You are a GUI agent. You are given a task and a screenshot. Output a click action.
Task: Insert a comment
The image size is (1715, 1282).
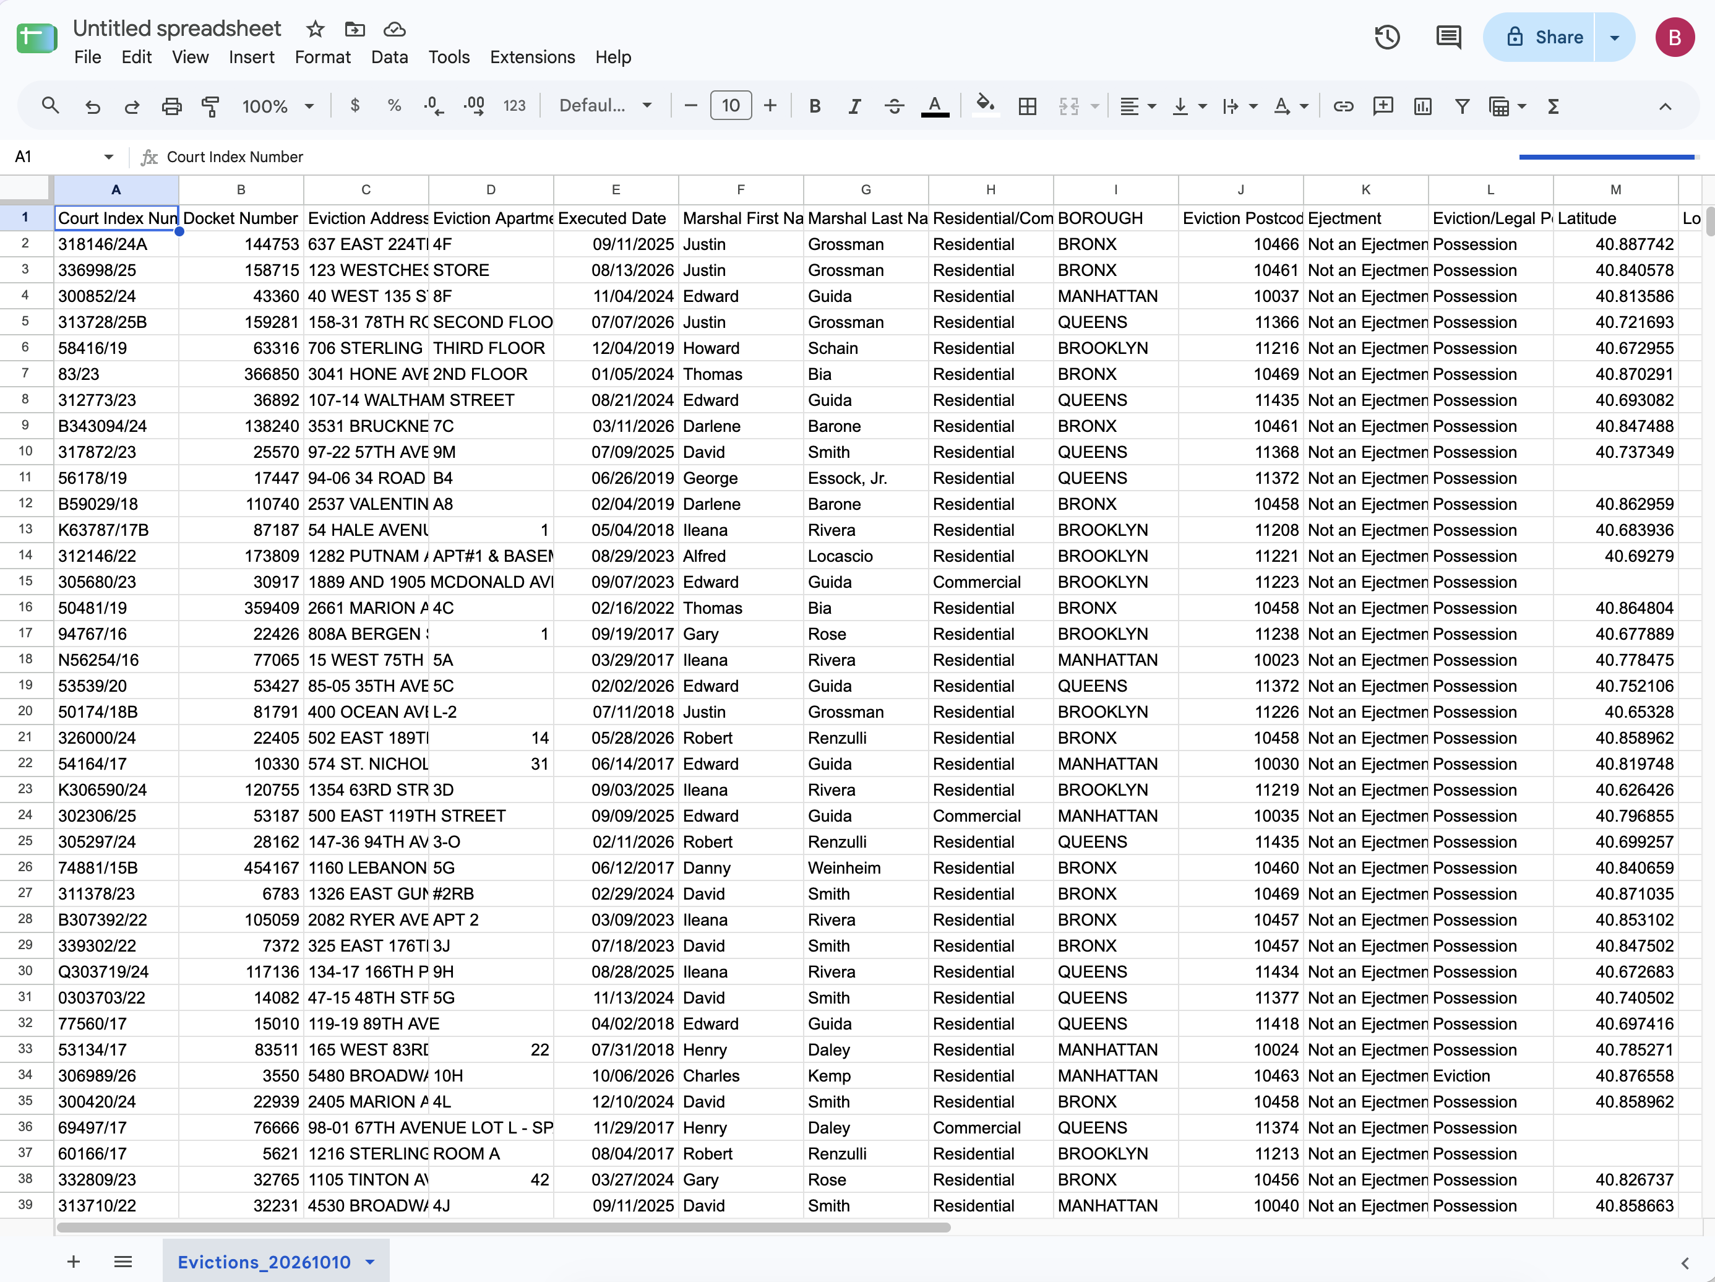click(1382, 105)
